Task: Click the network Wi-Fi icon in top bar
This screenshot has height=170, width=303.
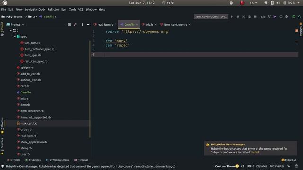Action: tap(266, 3)
